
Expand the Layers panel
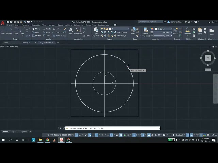pos(110,39)
